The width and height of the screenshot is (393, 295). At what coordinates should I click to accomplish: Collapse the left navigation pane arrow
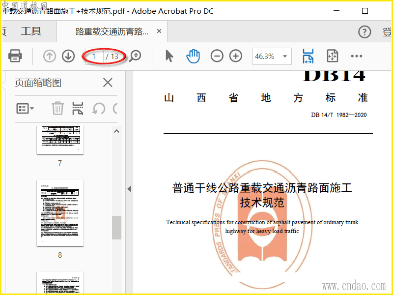click(x=129, y=189)
